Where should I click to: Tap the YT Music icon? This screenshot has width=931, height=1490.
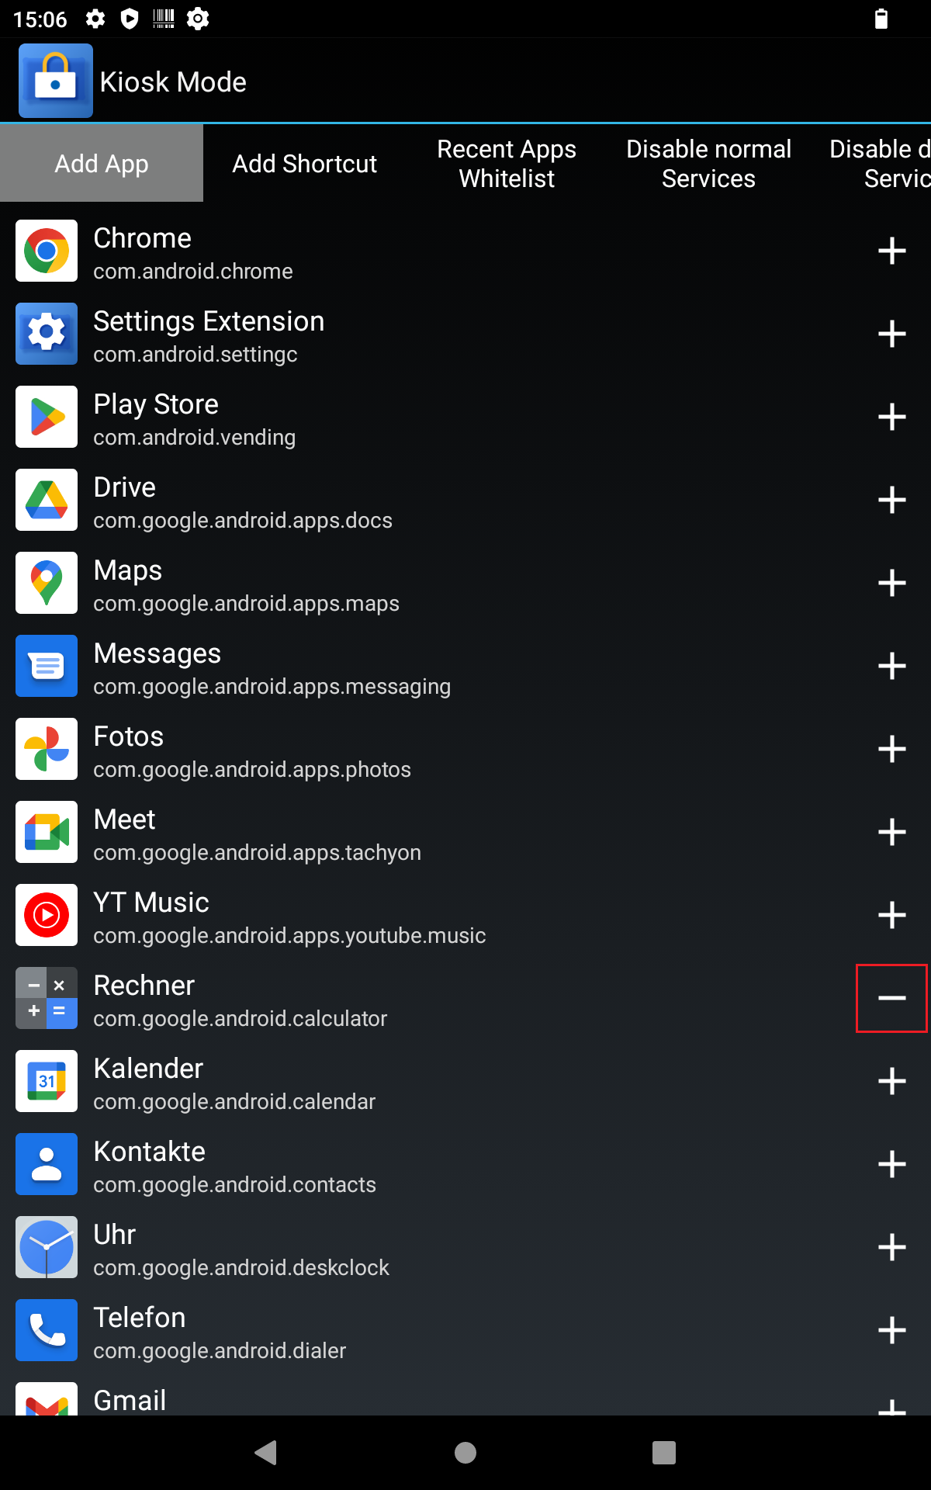pyautogui.click(x=47, y=915)
